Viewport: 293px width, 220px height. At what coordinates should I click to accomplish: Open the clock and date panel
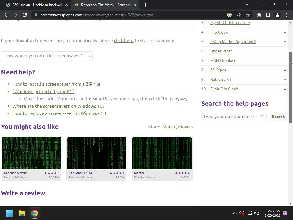tap(272, 213)
